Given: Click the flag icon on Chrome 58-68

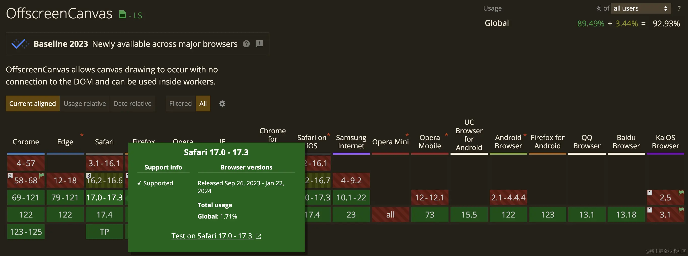Looking at the screenshot, I should pos(41,176).
